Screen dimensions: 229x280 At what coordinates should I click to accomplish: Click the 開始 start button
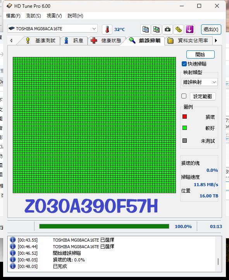tap(200, 54)
